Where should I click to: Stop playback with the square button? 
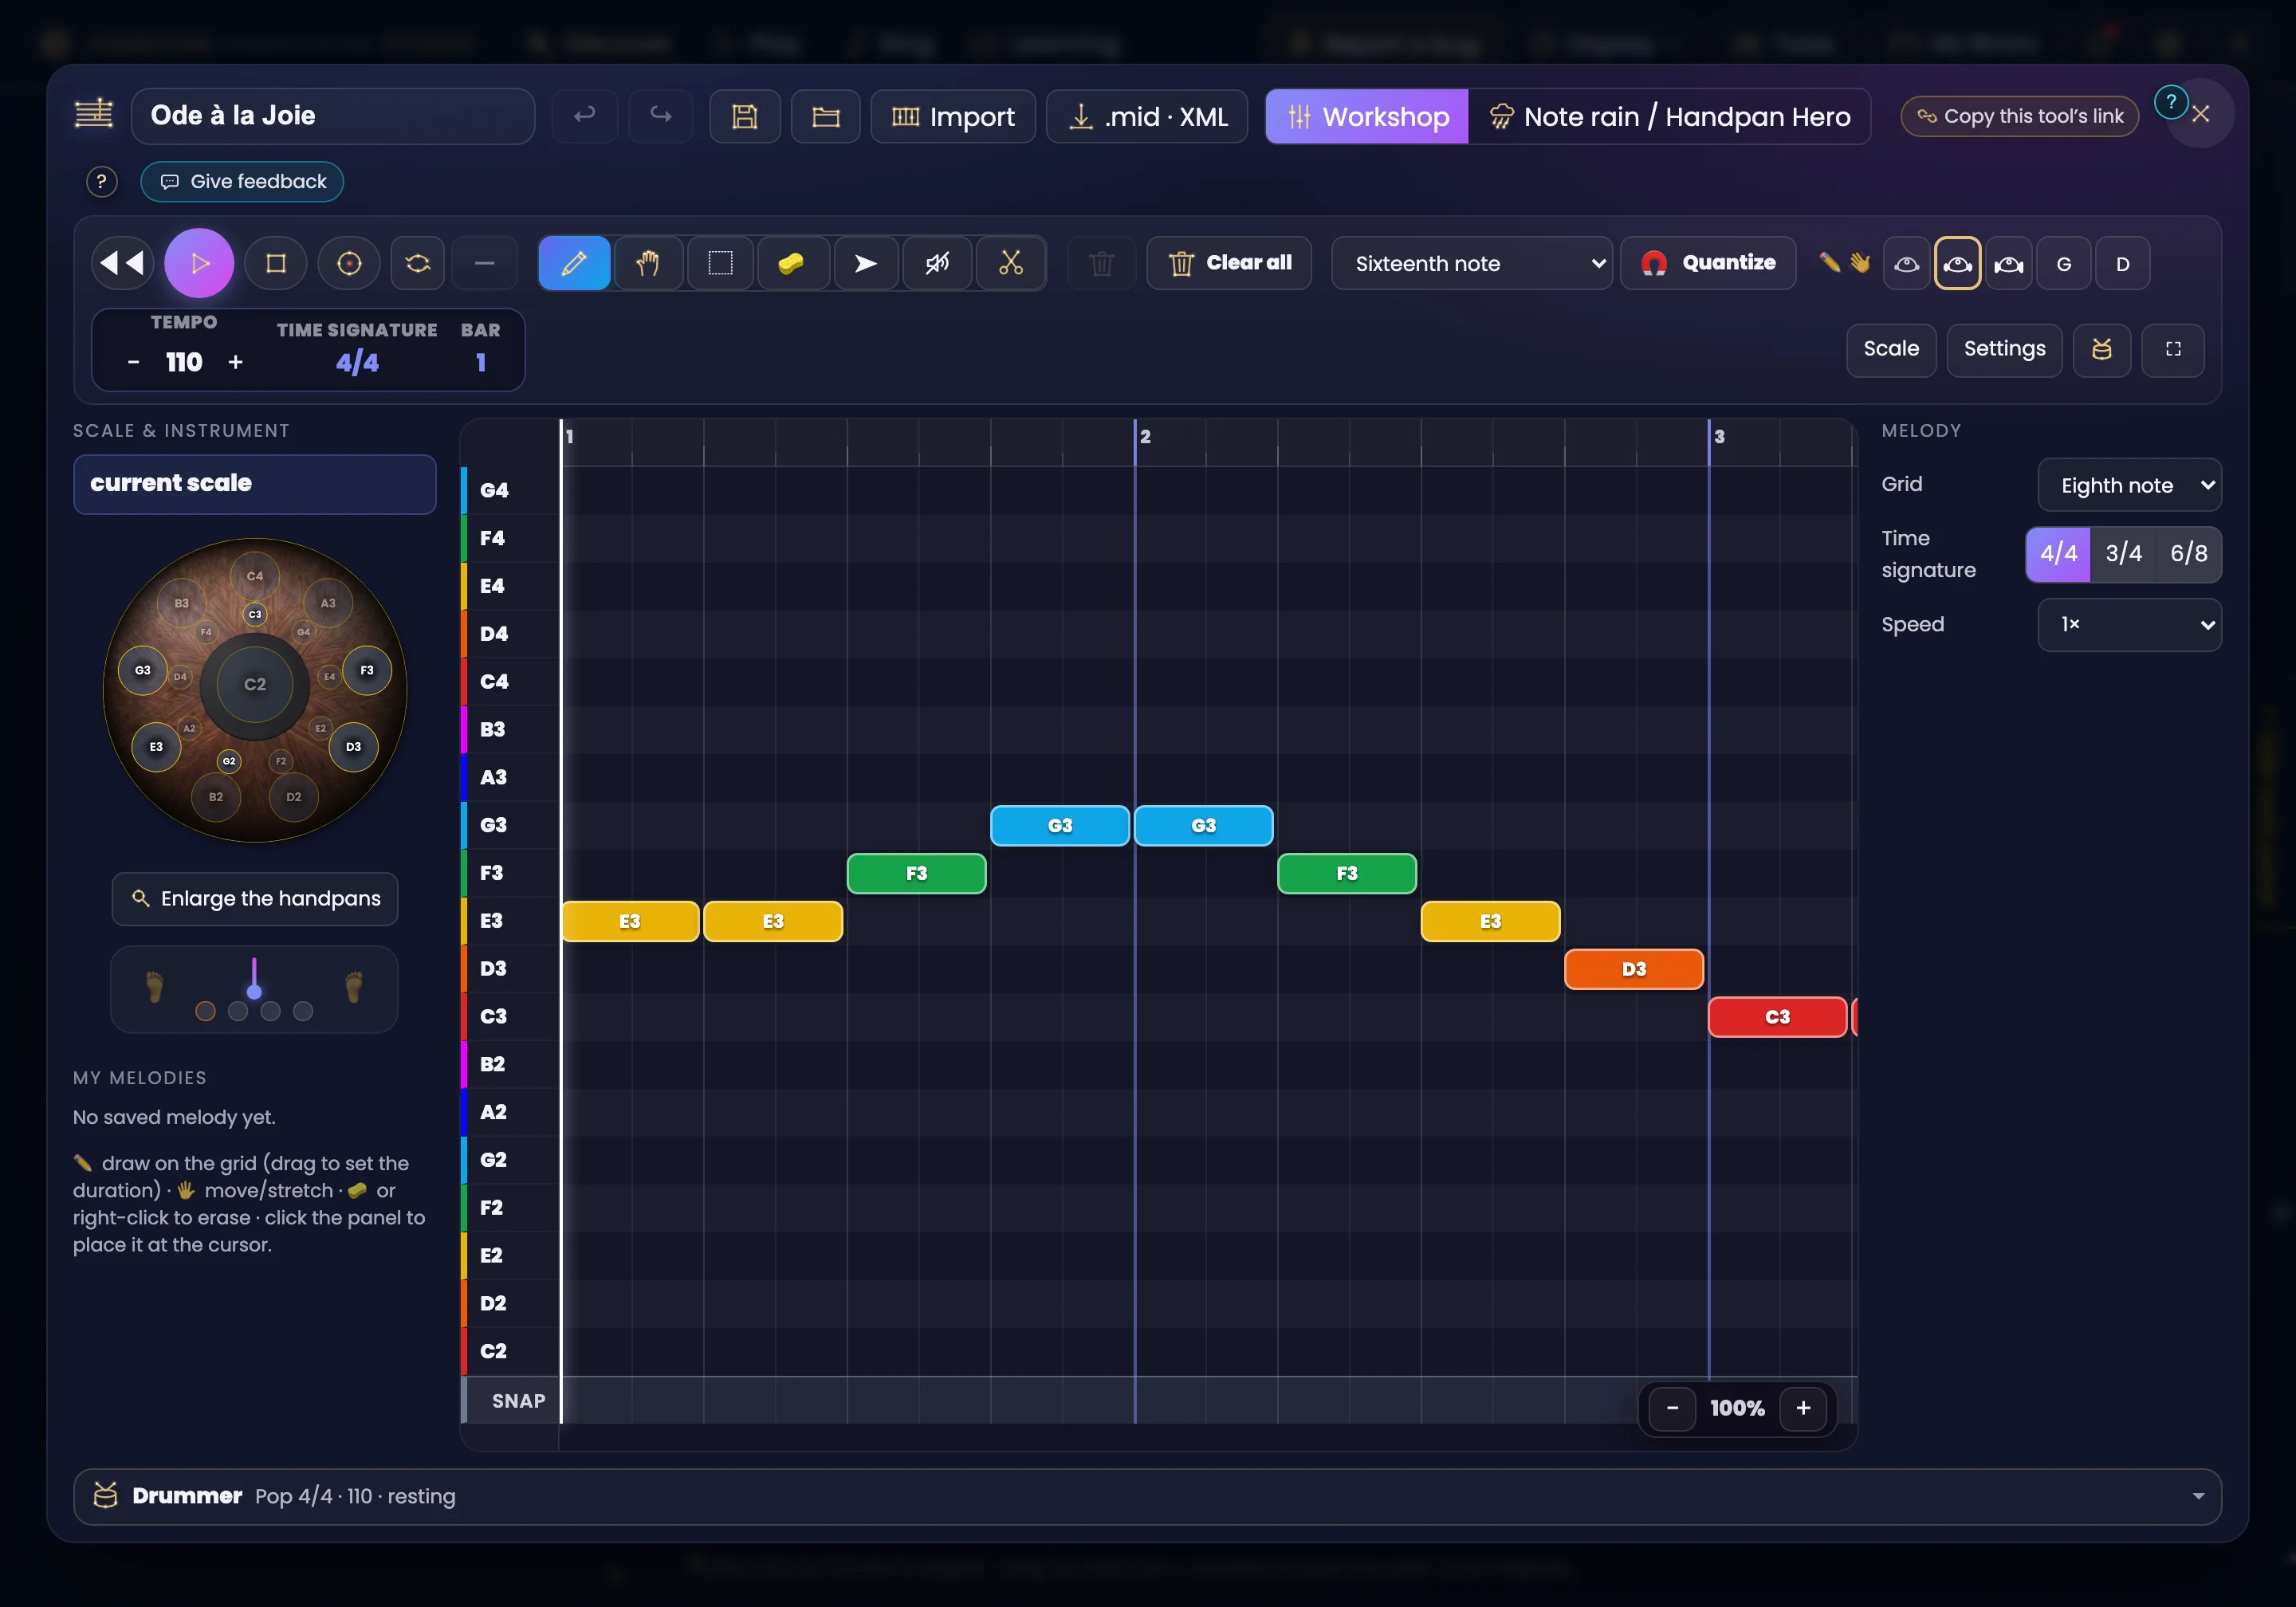pyautogui.click(x=276, y=263)
